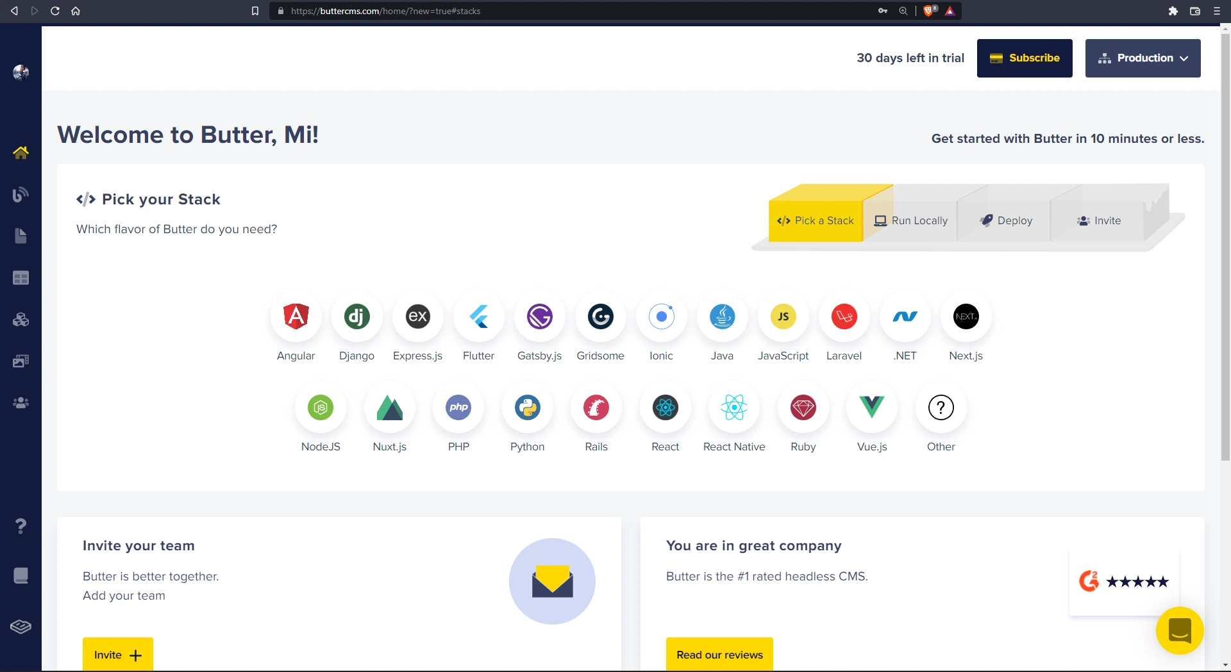1231x672 pixels.
Task: Pick the Express.js stack icon
Action: 417,316
